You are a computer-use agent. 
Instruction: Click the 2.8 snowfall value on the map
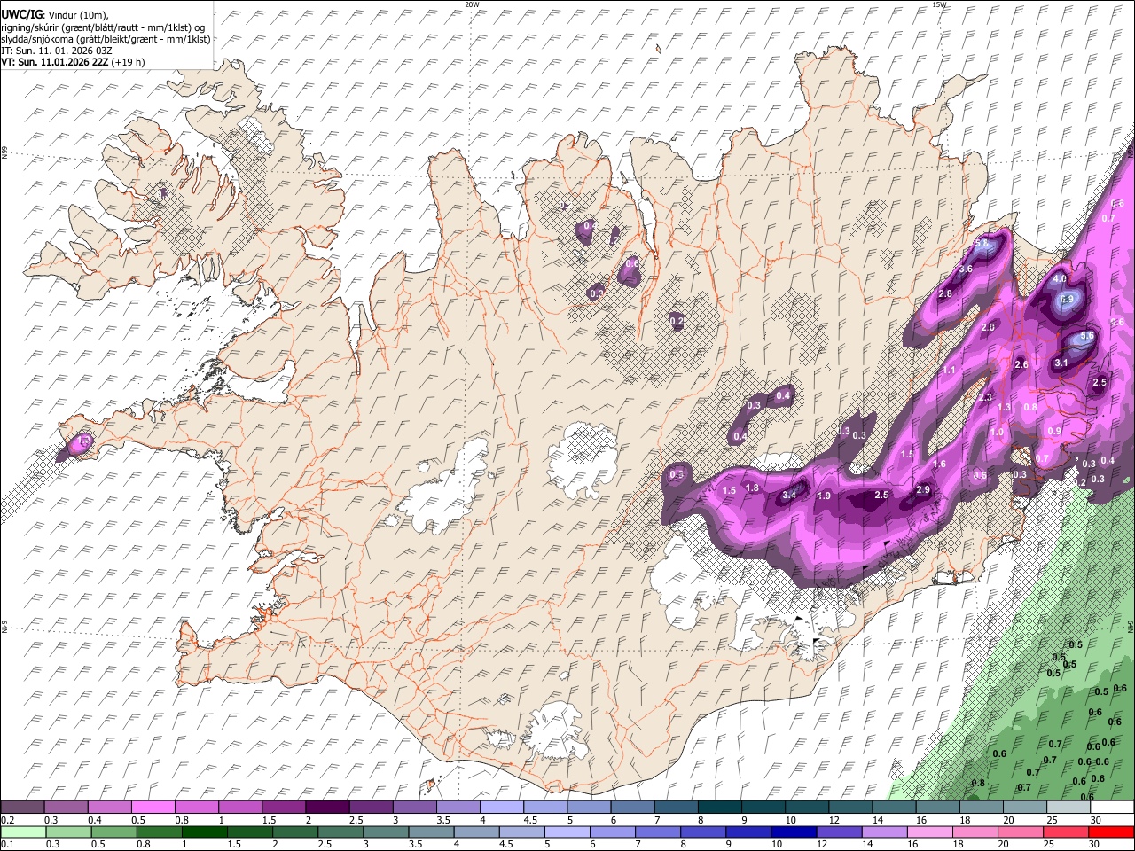tap(945, 293)
